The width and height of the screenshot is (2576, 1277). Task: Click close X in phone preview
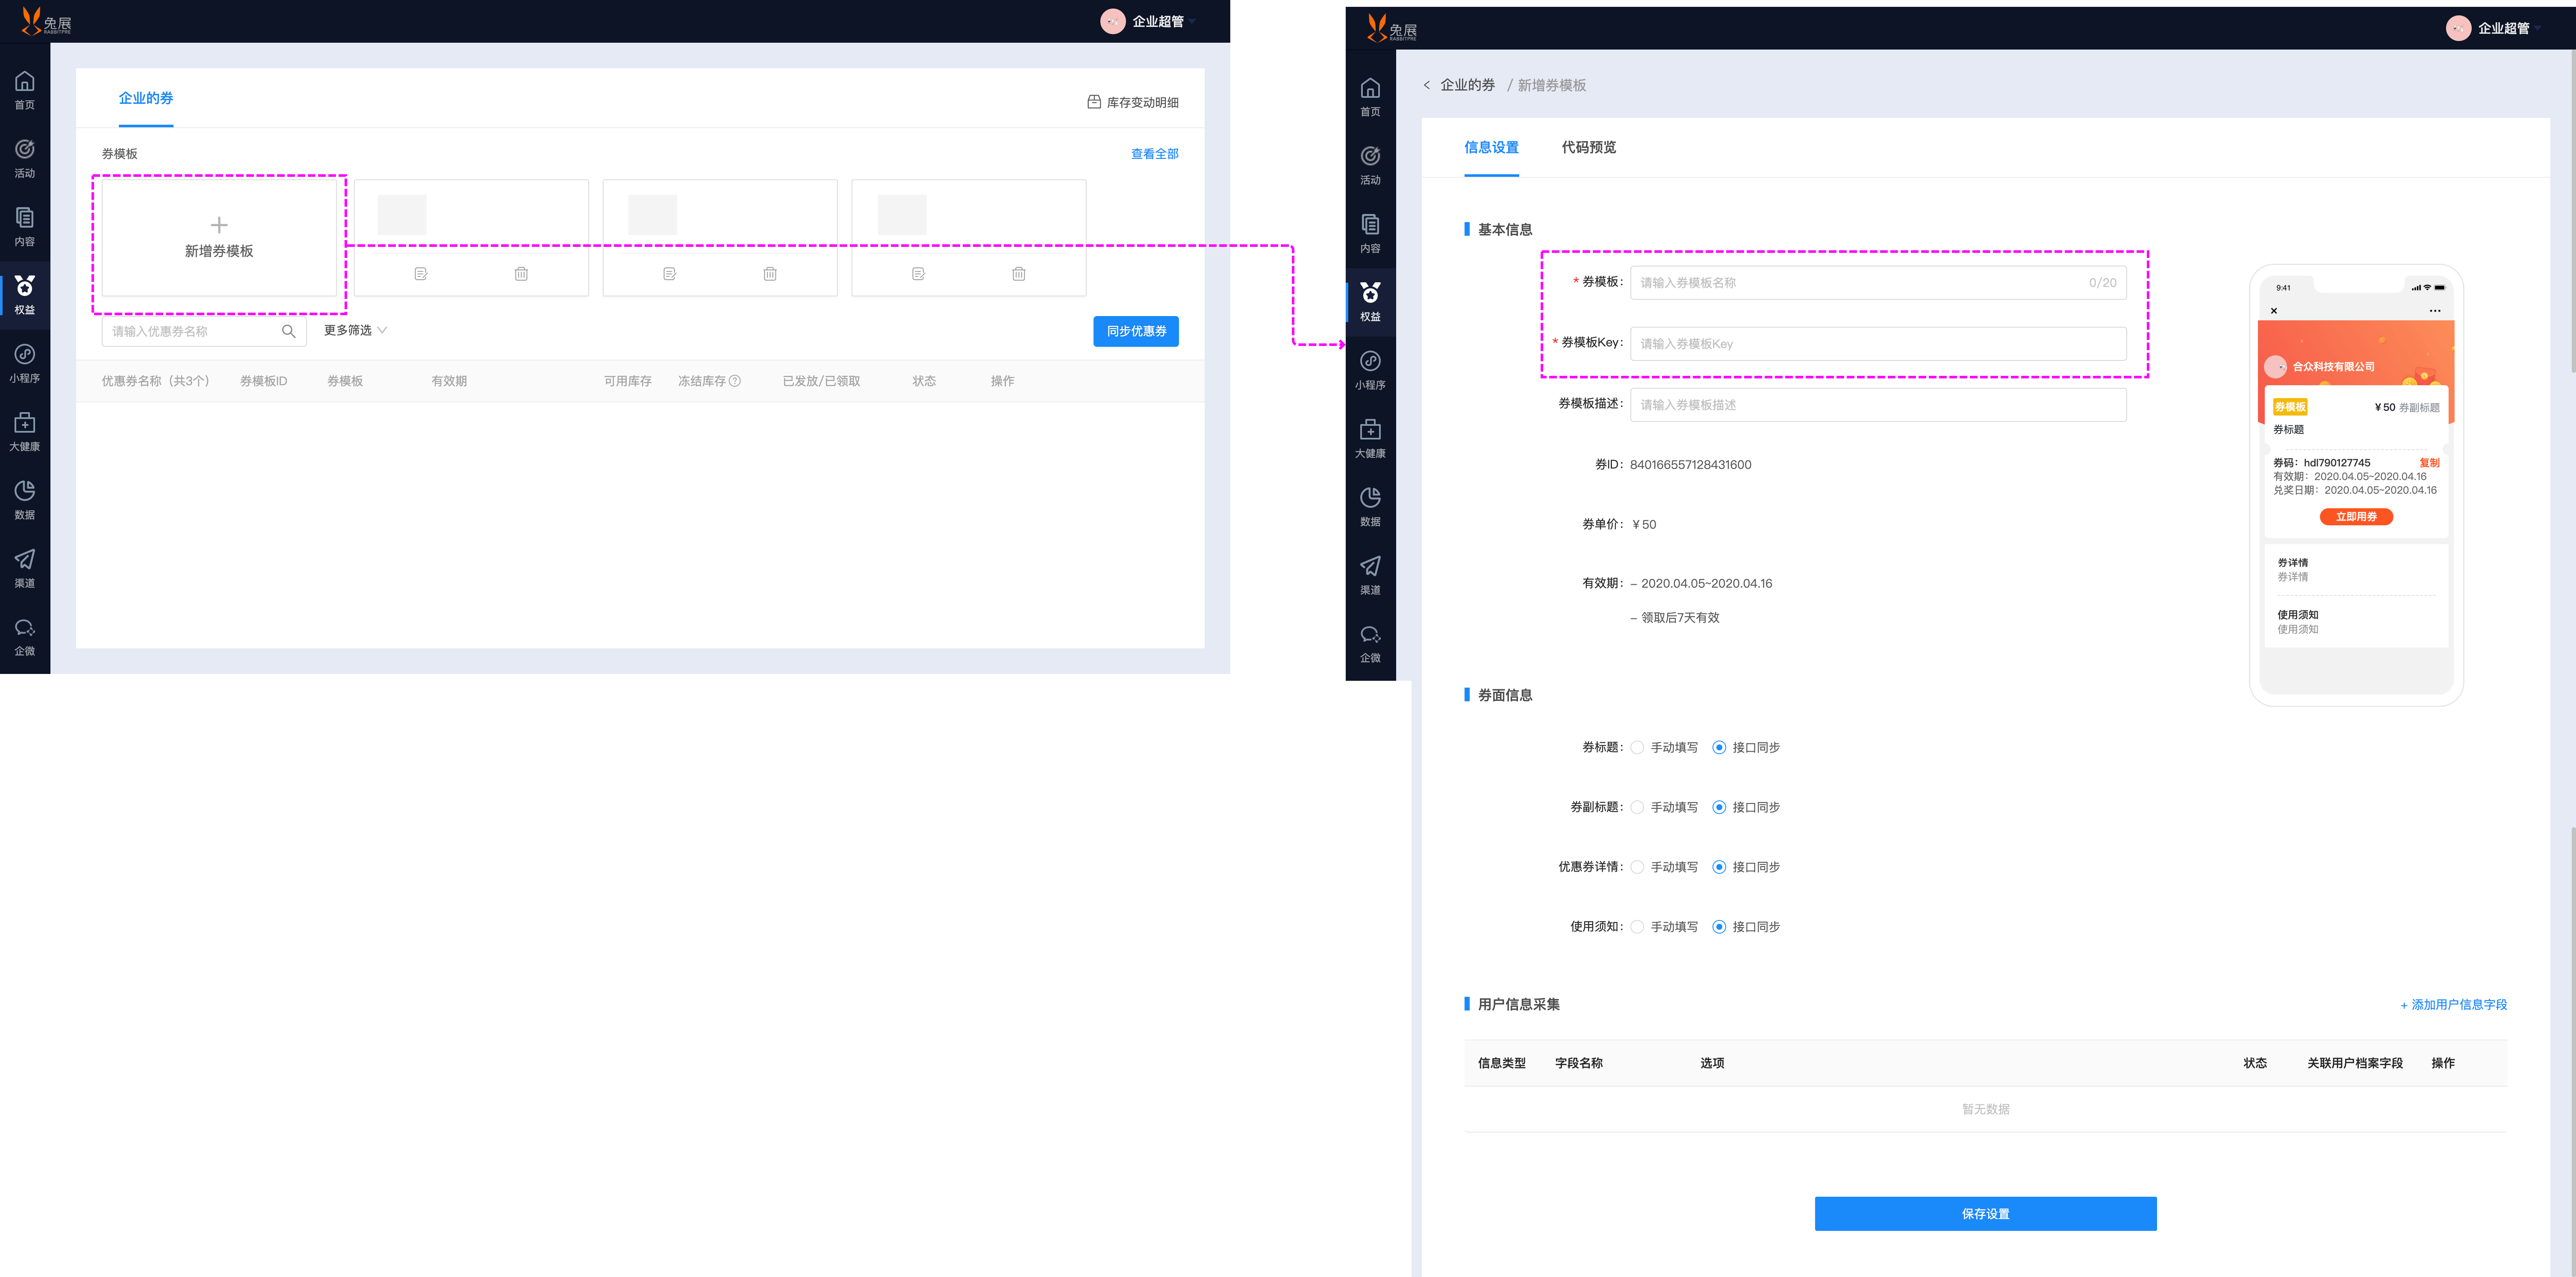[2274, 311]
